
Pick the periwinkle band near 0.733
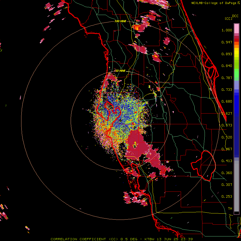point(236,85)
